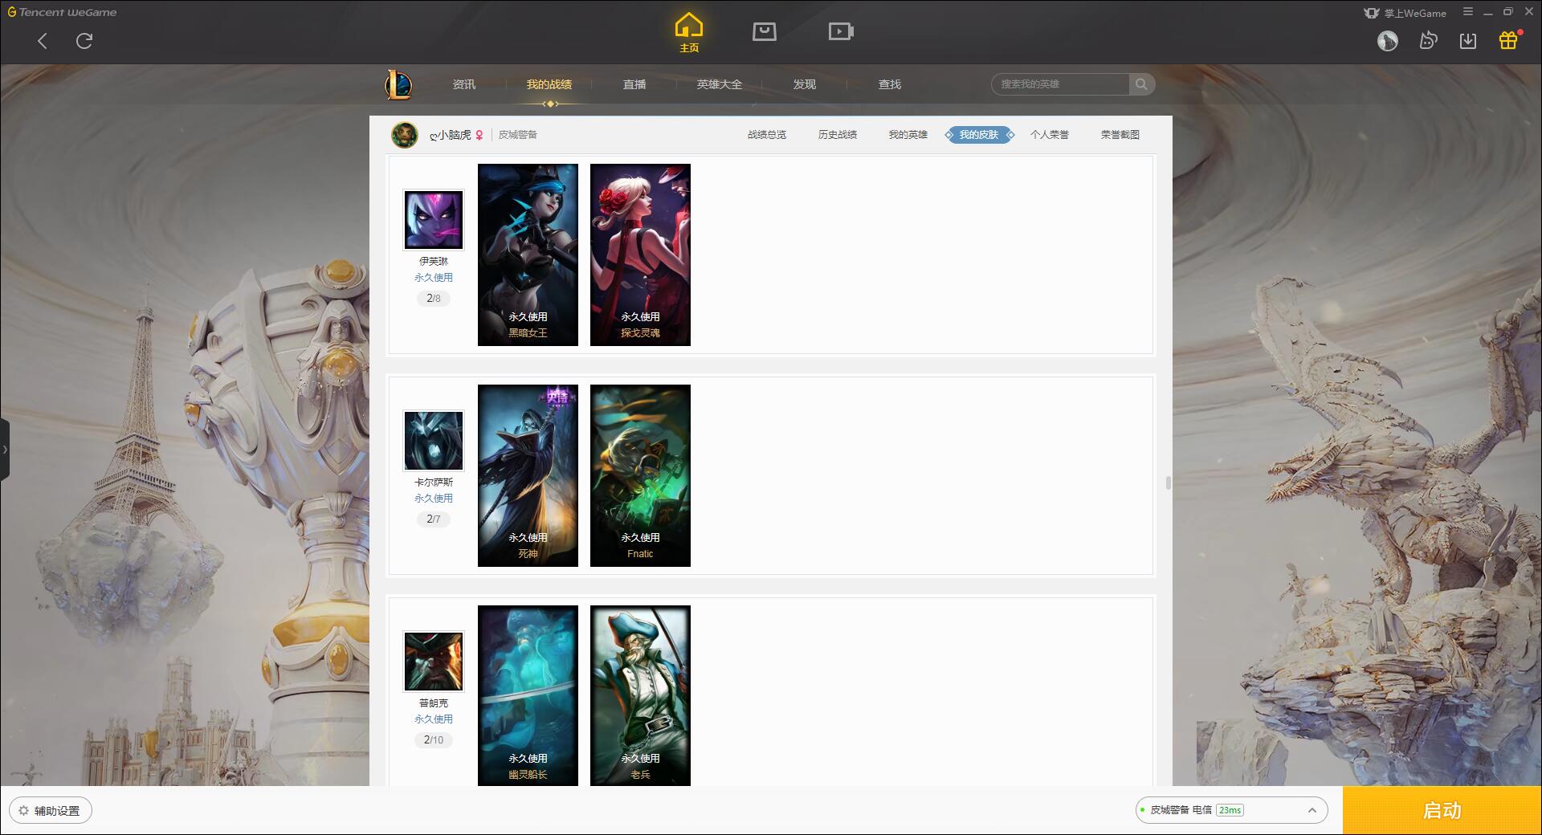Open the Fnatic skin card

[640, 475]
